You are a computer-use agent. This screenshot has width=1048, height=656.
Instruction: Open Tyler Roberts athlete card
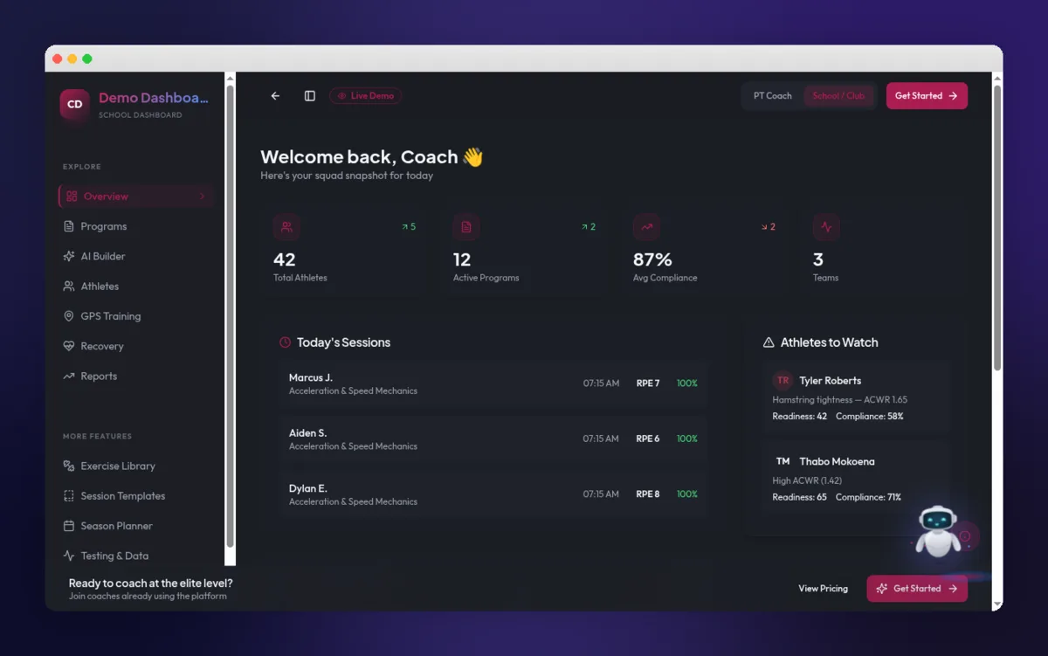(x=854, y=397)
